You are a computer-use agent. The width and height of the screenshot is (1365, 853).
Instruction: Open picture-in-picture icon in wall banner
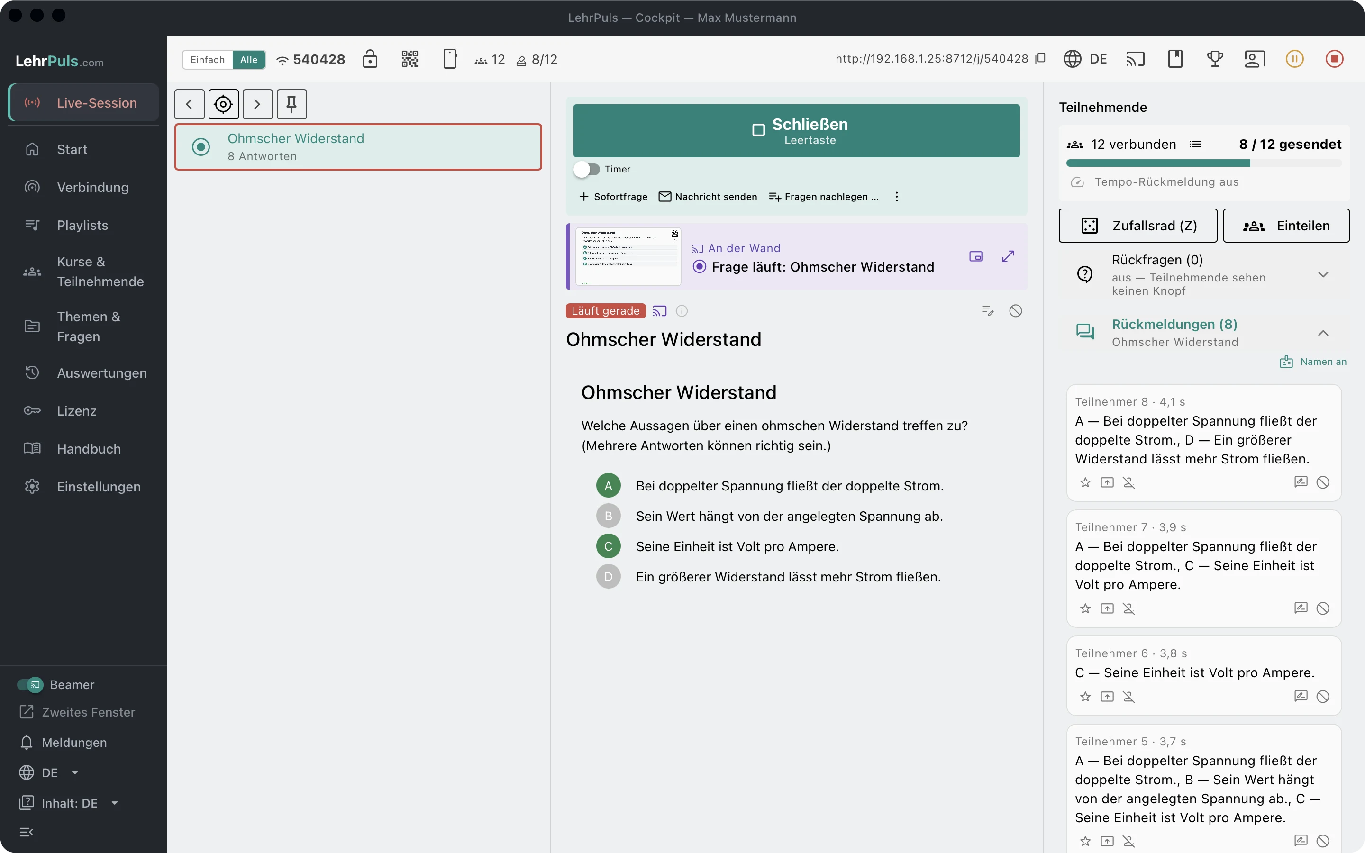click(976, 257)
